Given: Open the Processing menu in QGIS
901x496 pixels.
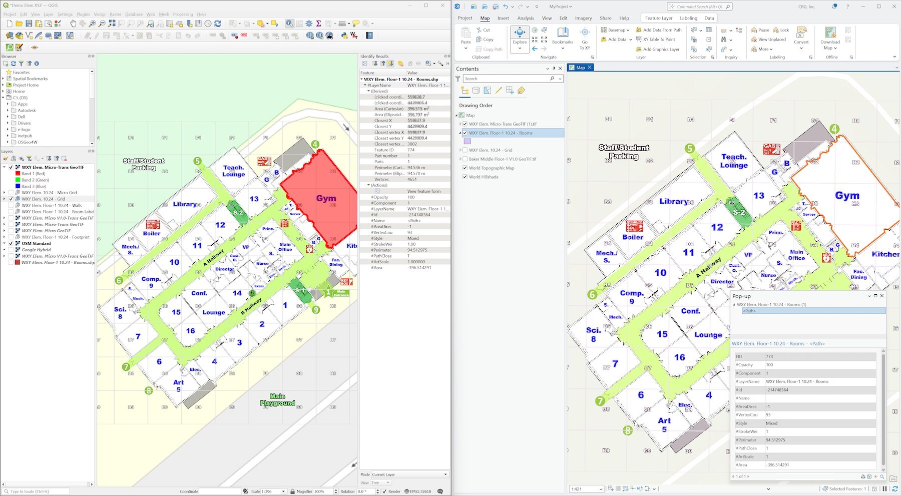Looking at the screenshot, I should (x=183, y=15).
